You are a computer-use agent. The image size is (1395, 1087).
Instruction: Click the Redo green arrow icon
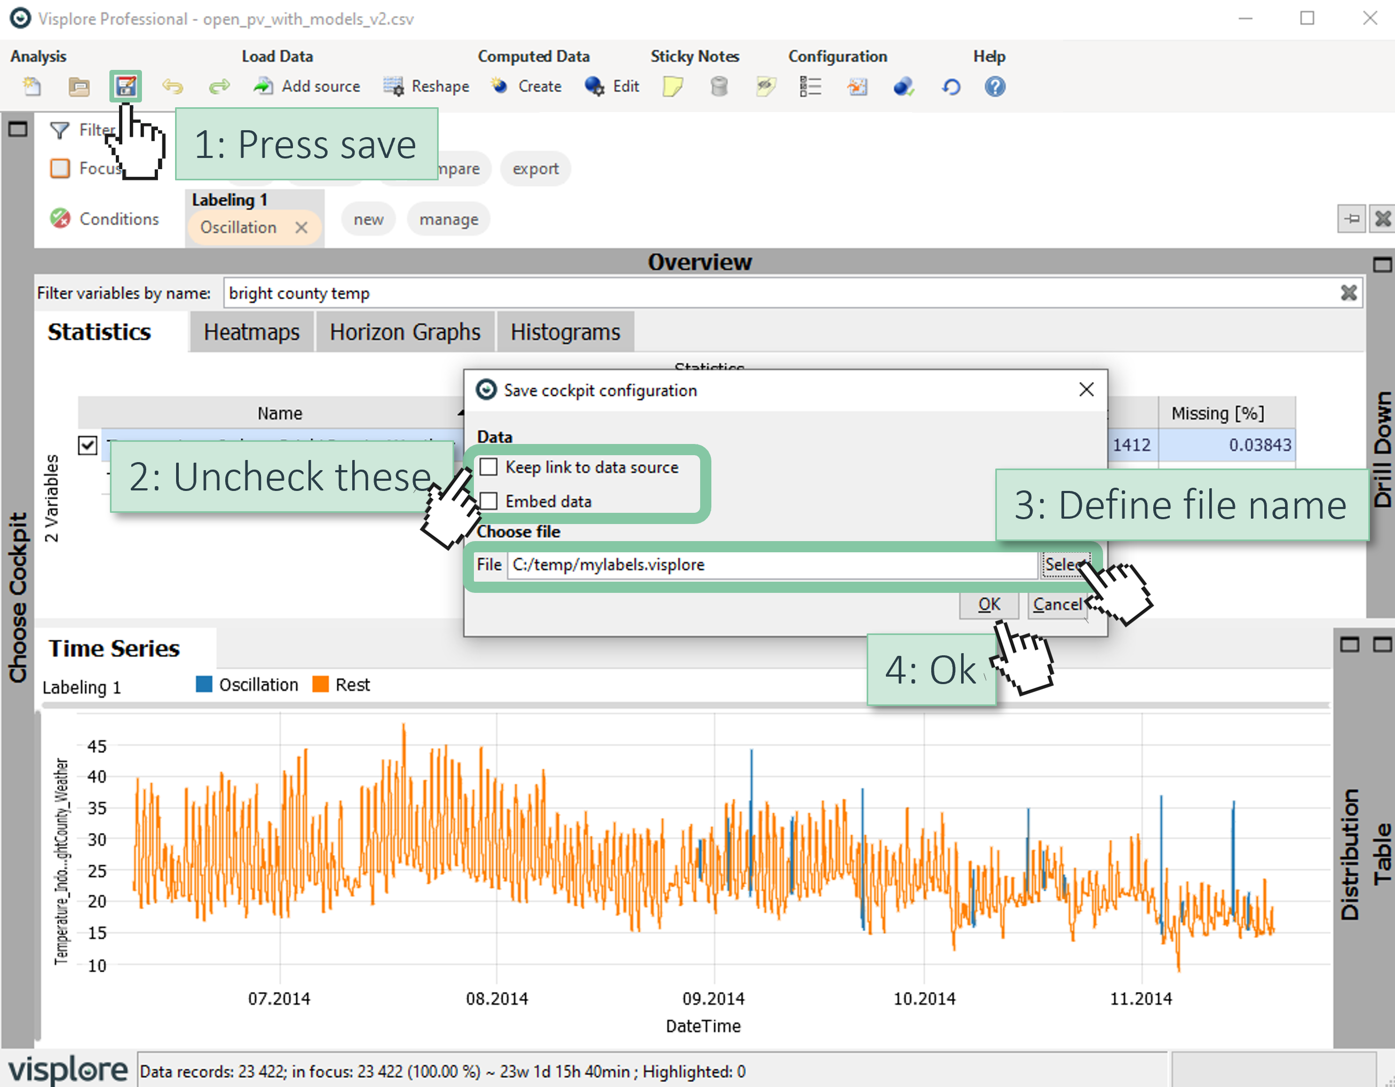pyautogui.click(x=219, y=86)
